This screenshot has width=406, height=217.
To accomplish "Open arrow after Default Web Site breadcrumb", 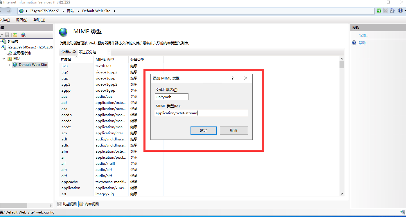I will point(114,11).
